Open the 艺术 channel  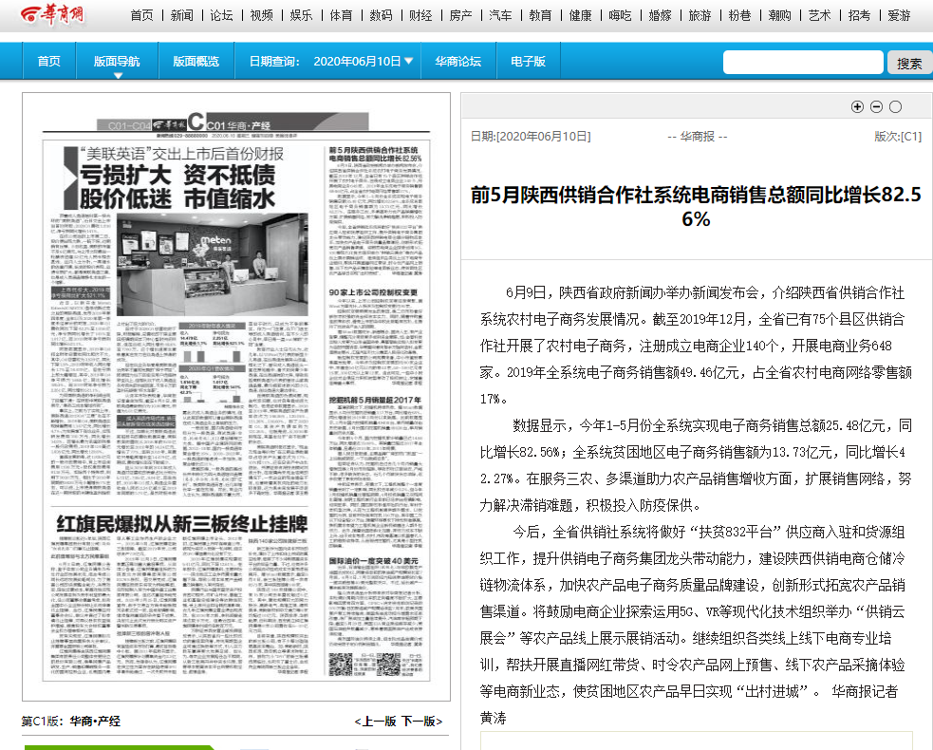(819, 15)
